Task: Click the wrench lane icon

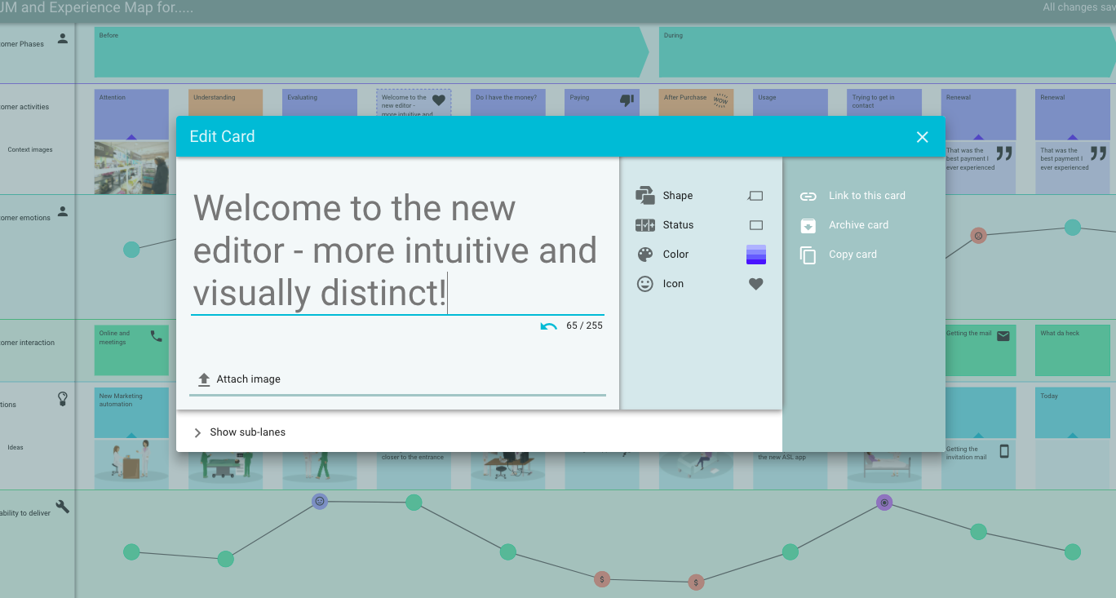Action: click(62, 507)
